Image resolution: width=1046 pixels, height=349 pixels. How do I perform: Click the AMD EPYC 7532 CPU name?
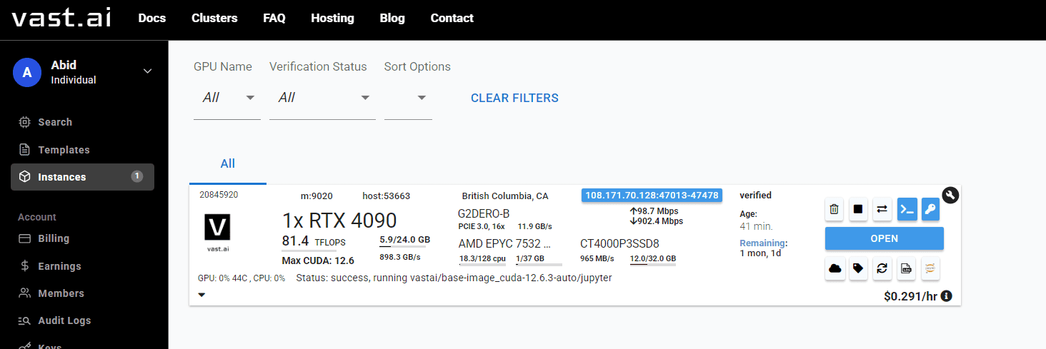click(505, 243)
